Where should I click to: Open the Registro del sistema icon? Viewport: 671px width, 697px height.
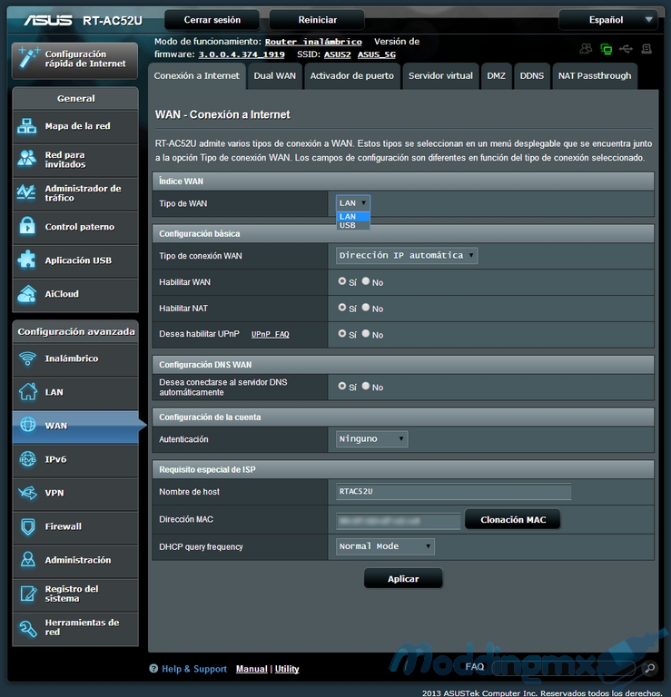point(27,594)
